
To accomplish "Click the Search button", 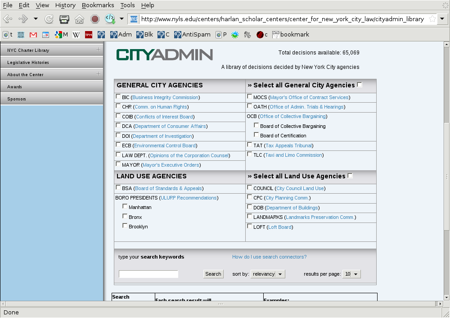I will pyautogui.click(x=213, y=274).
